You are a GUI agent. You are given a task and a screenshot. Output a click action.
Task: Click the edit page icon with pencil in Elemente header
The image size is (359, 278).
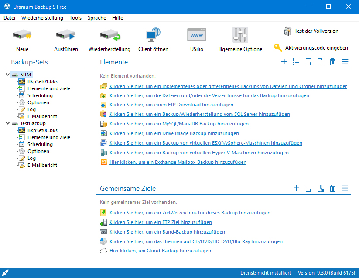pyautogui.click(x=308, y=62)
